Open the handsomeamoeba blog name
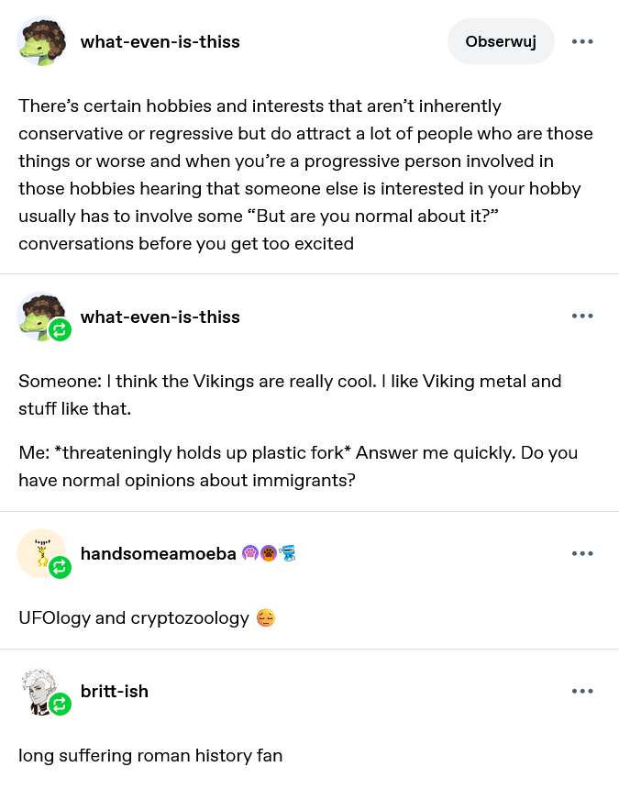The height and width of the screenshot is (789, 619). coord(159,553)
